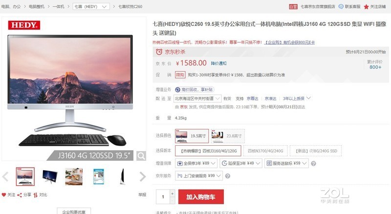The width and height of the screenshot is (391, 214).
Task: Increase quantity with the plus stepper
Action: tap(173, 194)
